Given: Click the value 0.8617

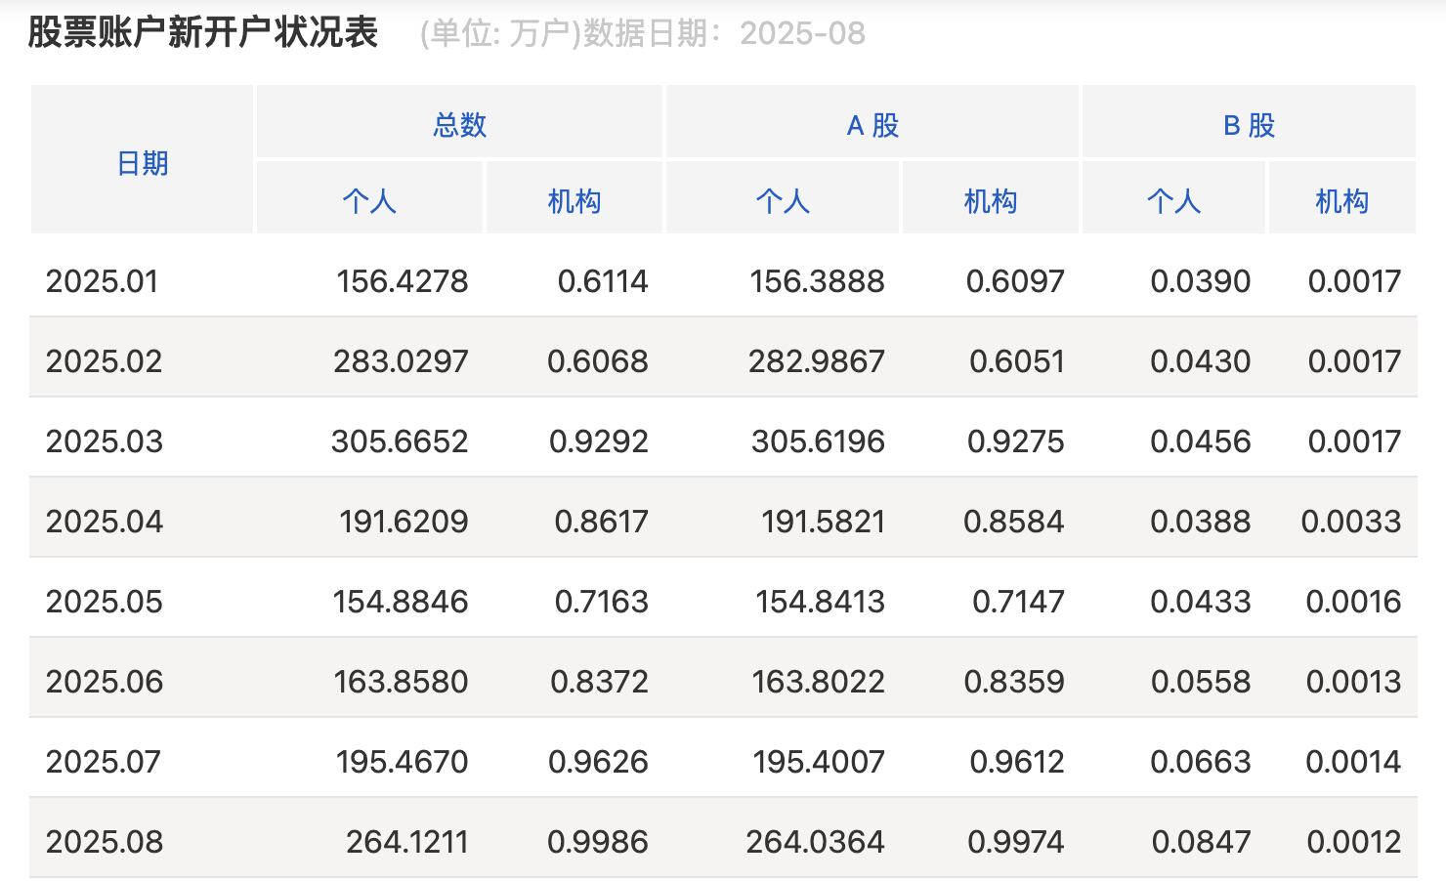Looking at the screenshot, I should [x=602, y=522].
